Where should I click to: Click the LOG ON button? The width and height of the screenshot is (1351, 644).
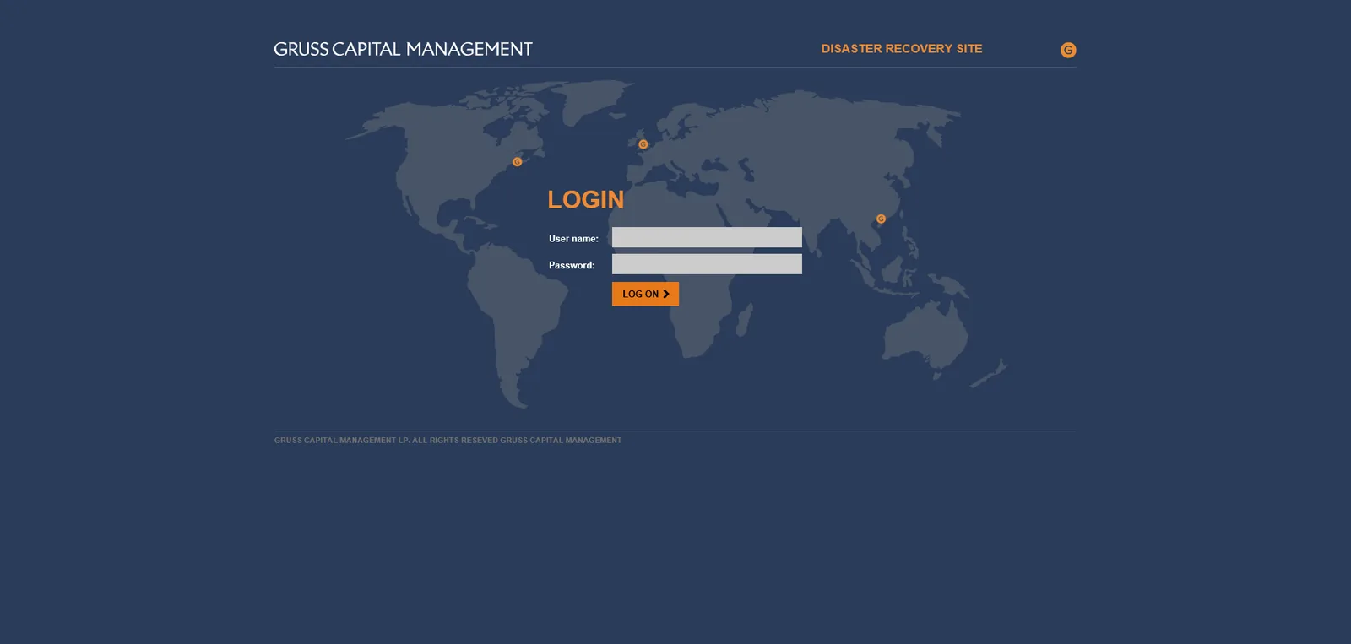pyautogui.click(x=645, y=294)
